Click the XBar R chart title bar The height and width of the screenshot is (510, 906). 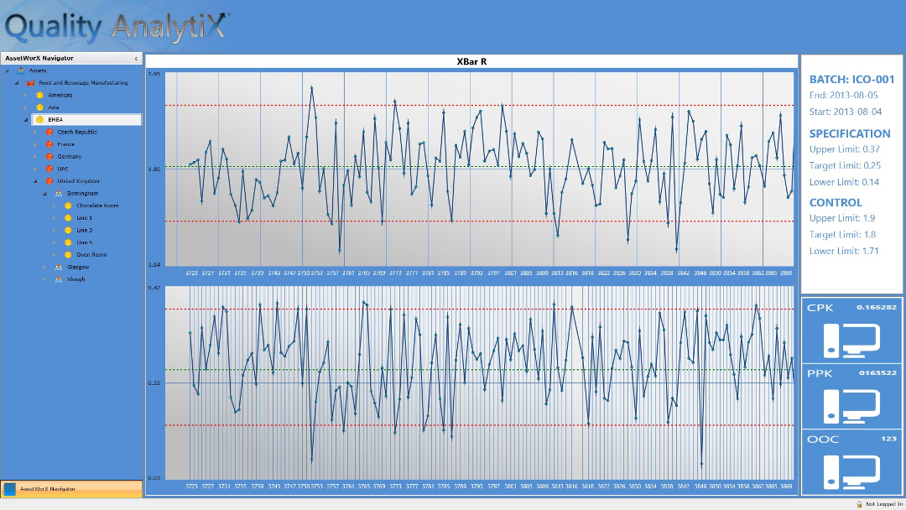tap(471, 61)
